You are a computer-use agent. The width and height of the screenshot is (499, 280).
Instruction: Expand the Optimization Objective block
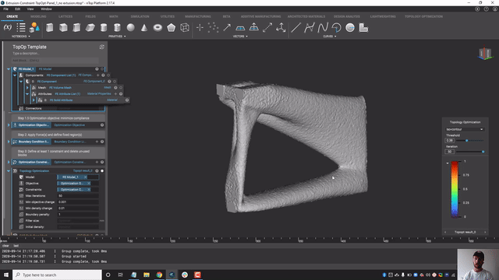pyautogui.click(x=9, y=125)
